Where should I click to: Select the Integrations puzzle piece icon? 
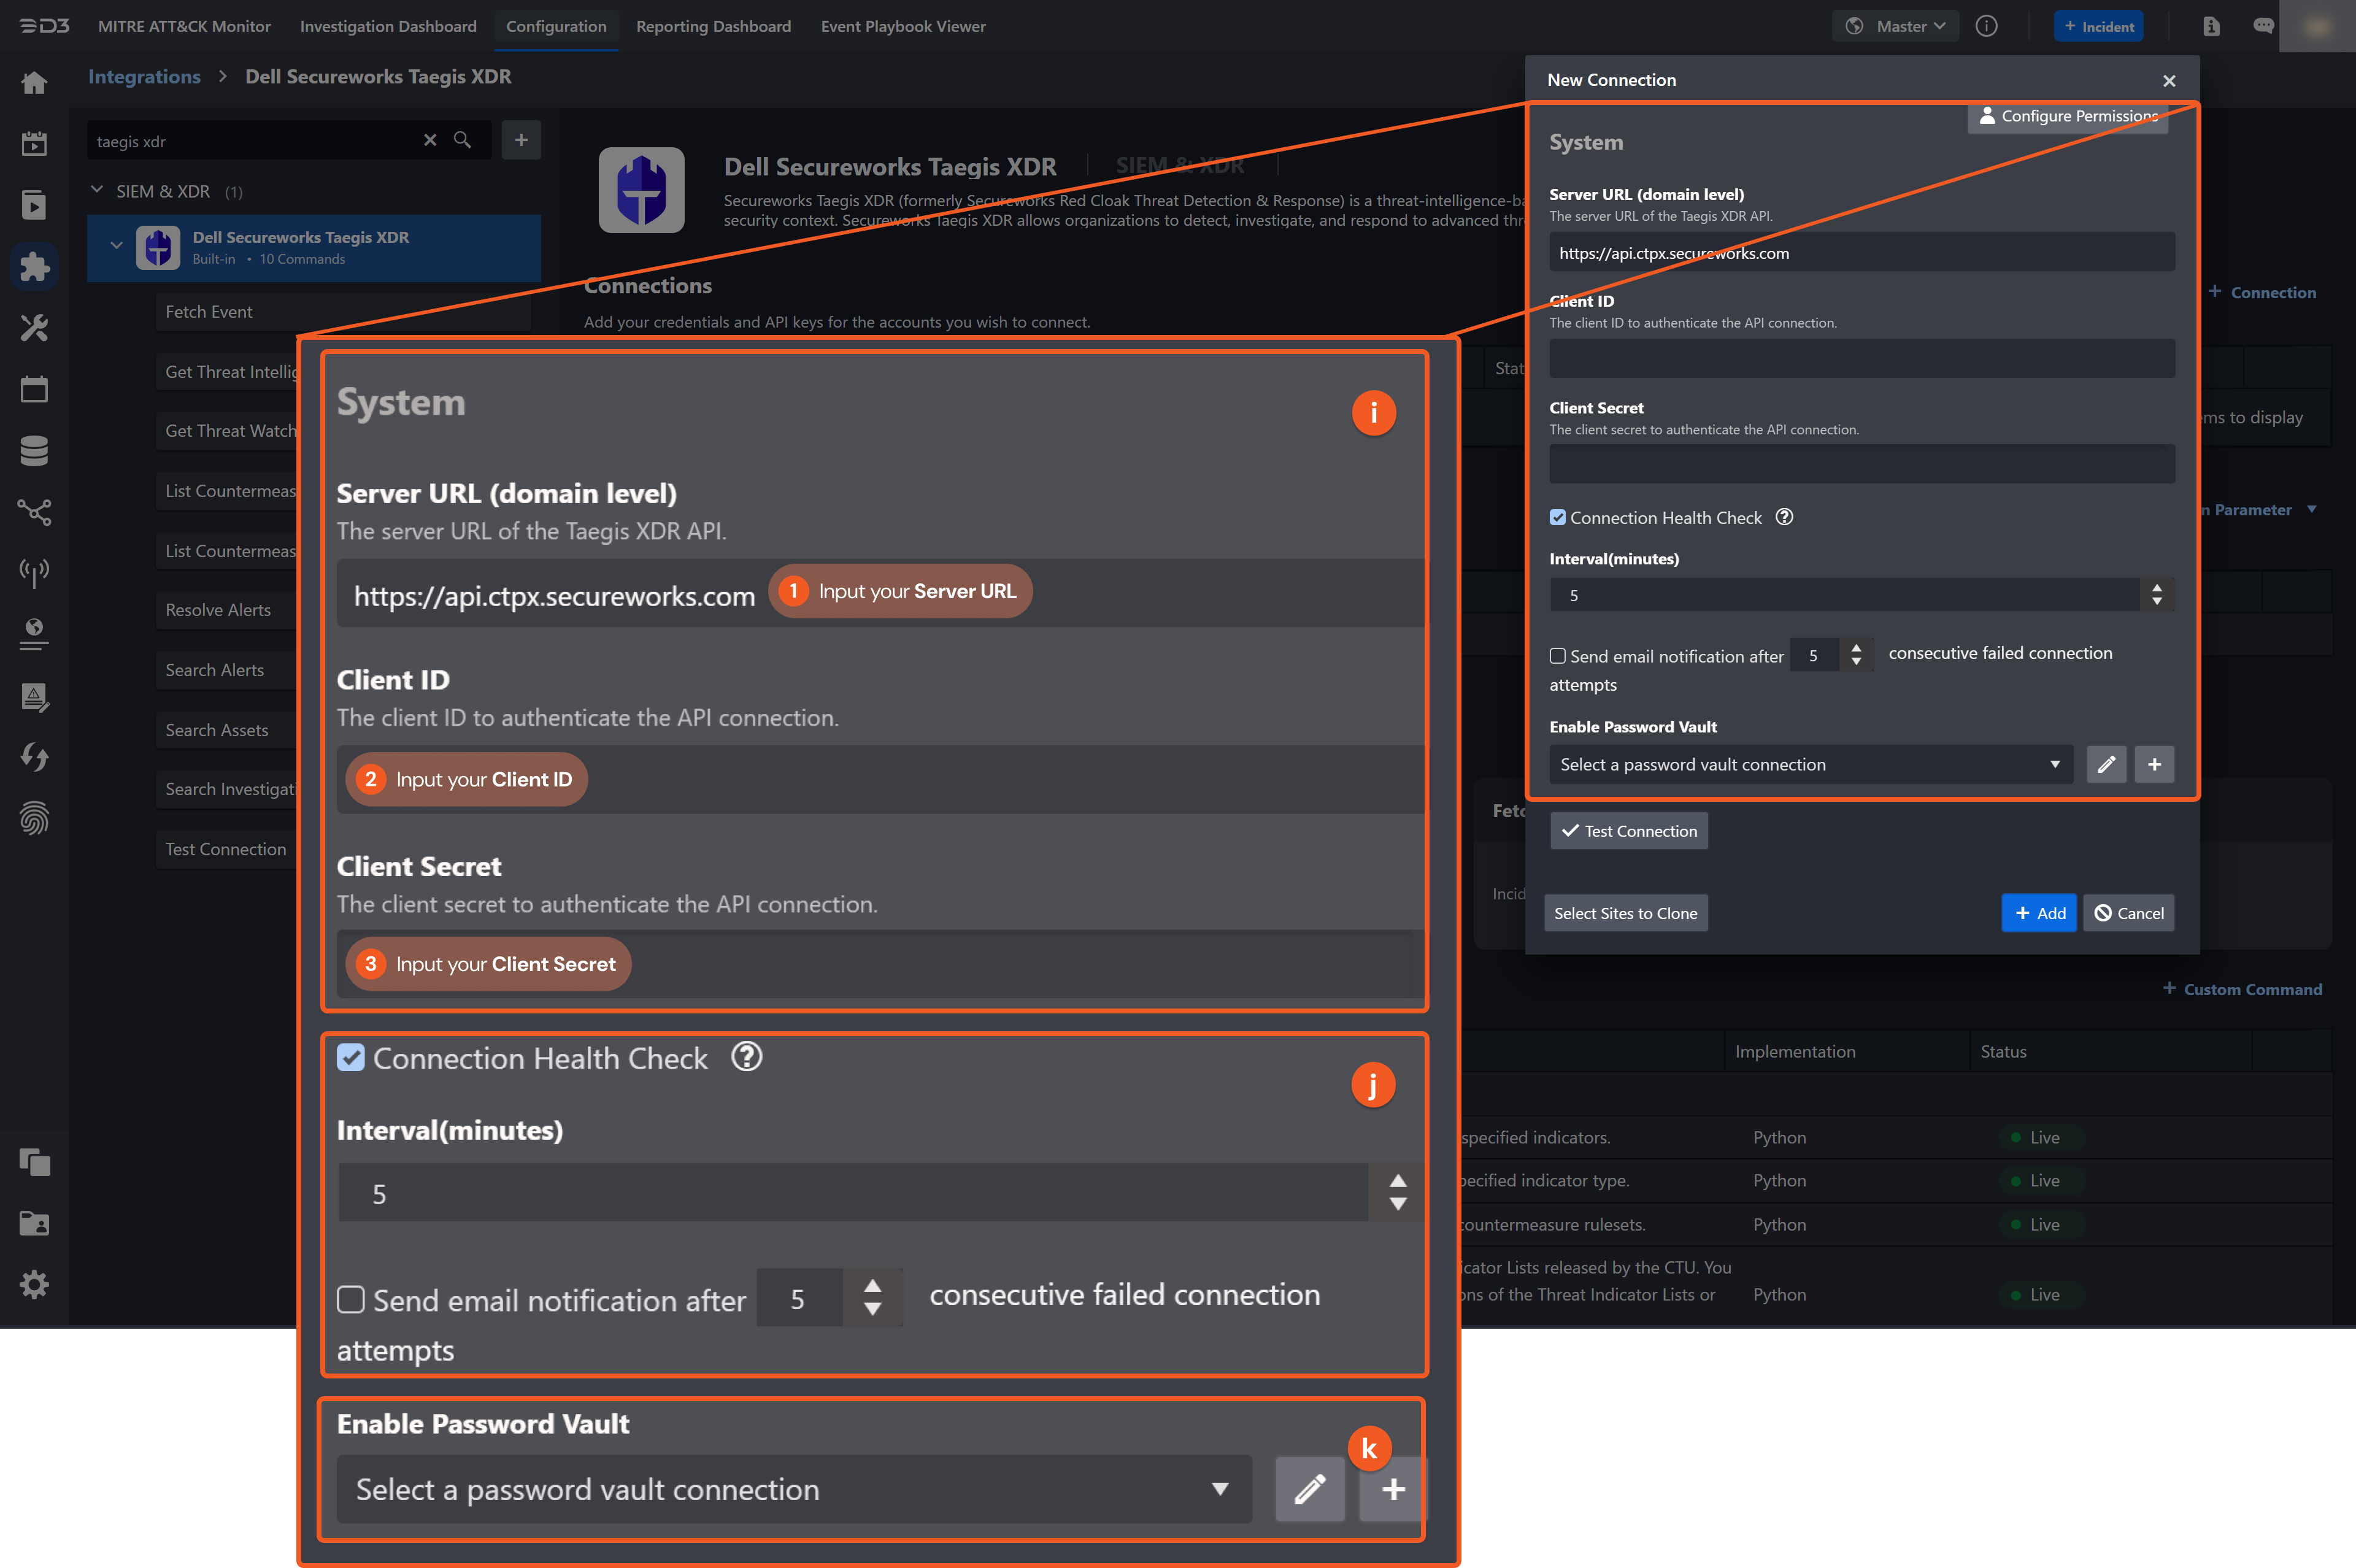[x=34, y=266]
